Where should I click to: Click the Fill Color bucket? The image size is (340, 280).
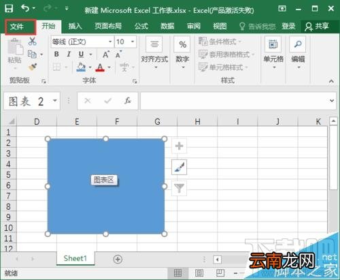tap(81, 67)
